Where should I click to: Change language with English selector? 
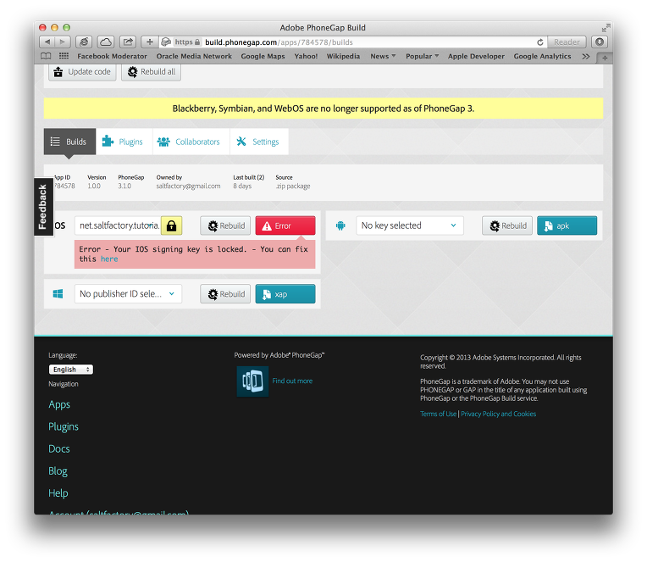coord(71,370)
